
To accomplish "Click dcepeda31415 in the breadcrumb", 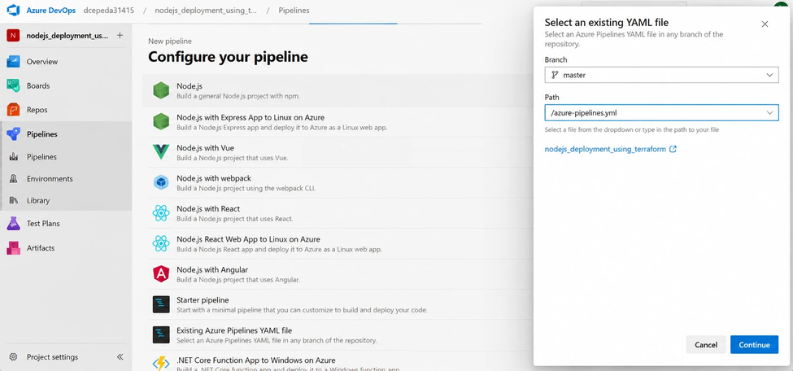I will pyautogui.click(x=109, y=10).
